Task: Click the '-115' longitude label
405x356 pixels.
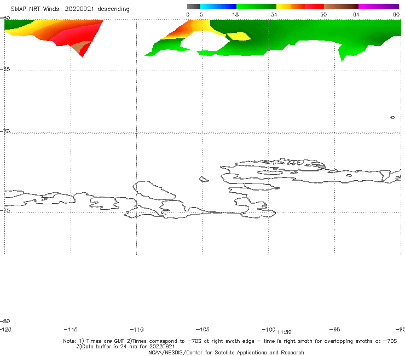Action: pos(71,329)
